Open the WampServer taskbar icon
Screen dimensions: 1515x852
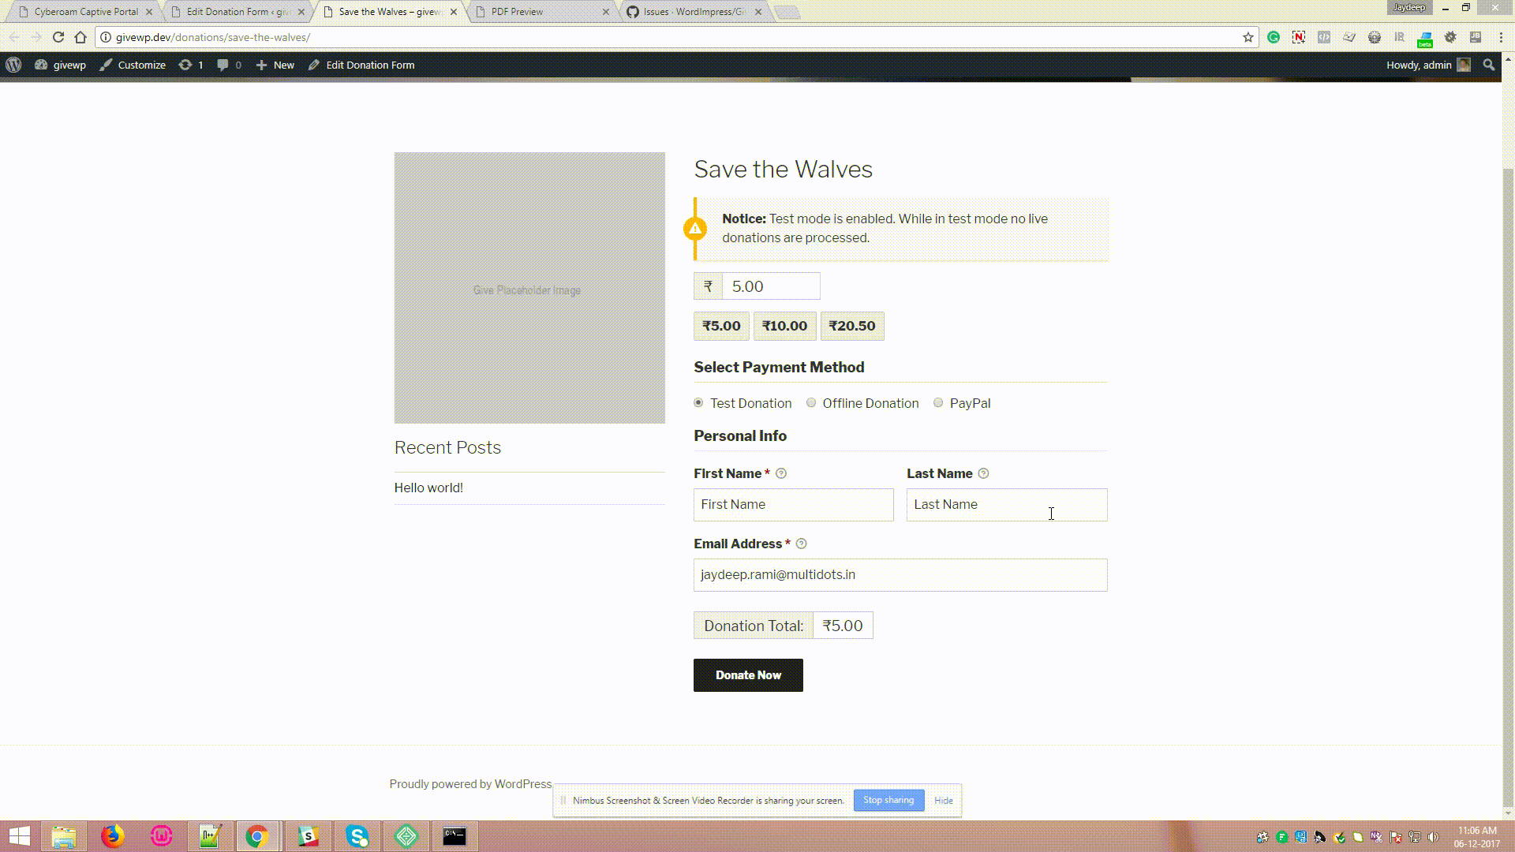(161, 836)
